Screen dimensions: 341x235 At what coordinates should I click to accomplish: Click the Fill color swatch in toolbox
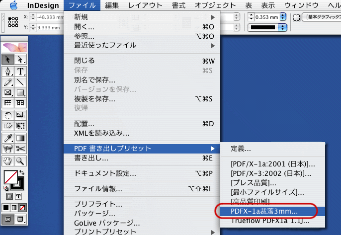[10, 177]
